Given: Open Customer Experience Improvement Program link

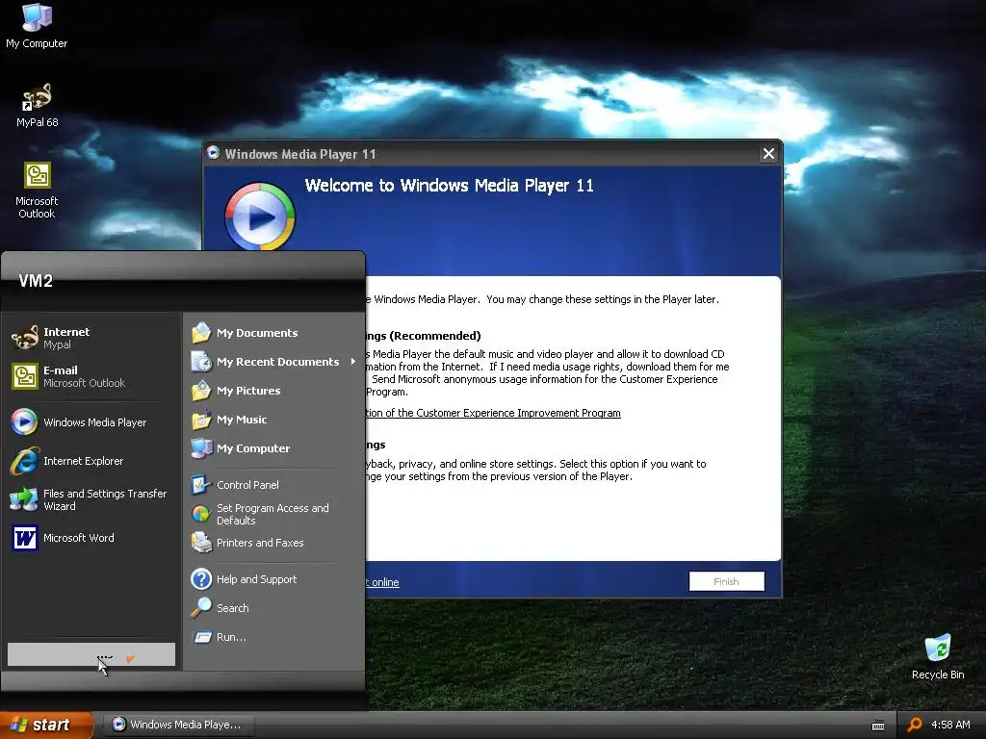Looking at the screenshot, I should pos(493,413).
